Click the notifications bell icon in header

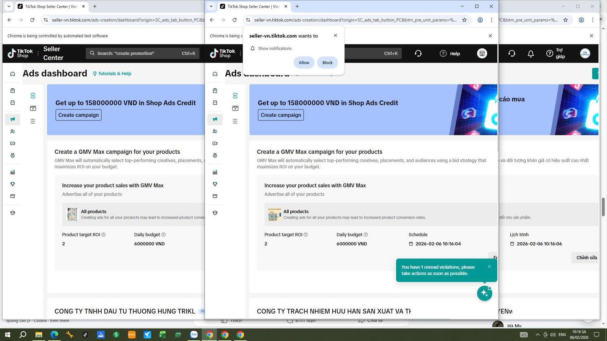click(531, 54)
